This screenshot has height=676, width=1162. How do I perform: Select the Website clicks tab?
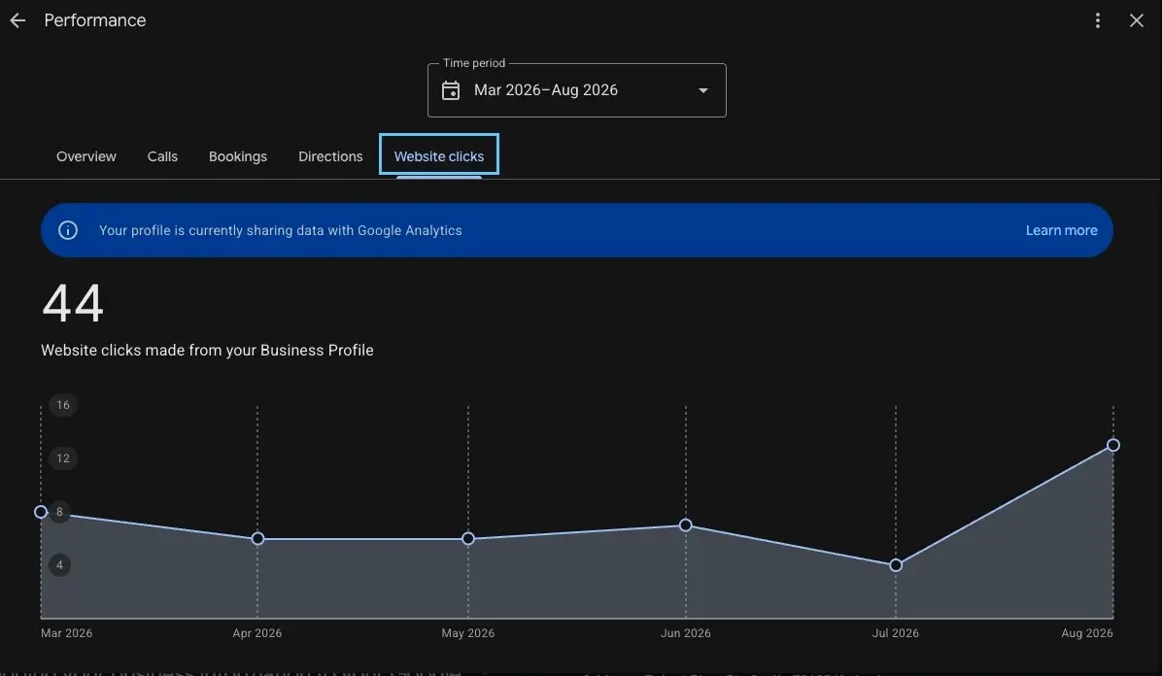pyautogui.click(x=439, y=155)
